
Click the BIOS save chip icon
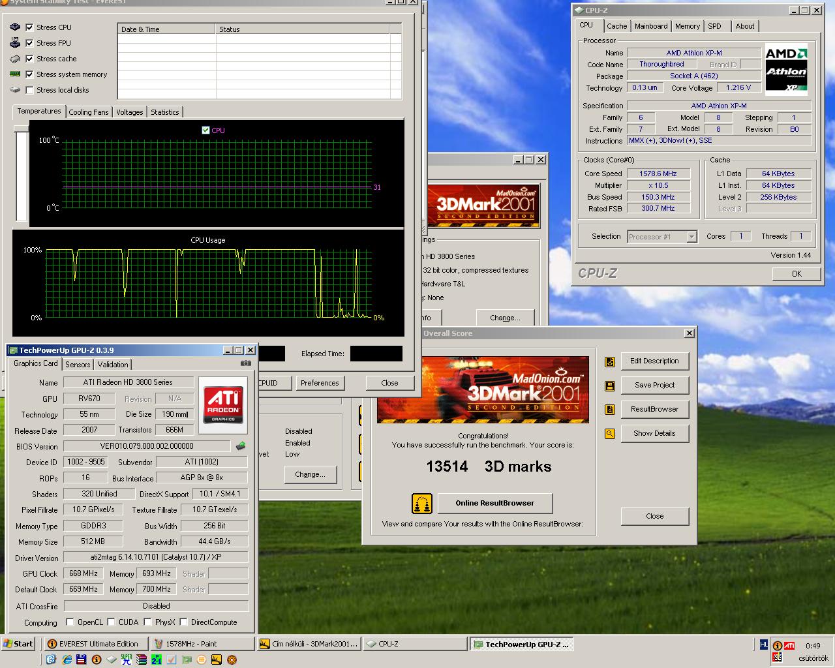coord(241,446)
